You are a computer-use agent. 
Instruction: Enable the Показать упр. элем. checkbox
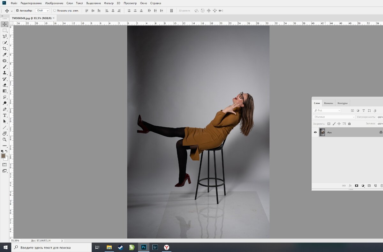(55, 10)
